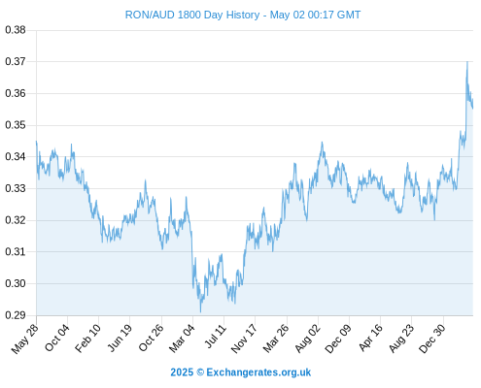Screen dimensions: 481x388
Task: Click the 0.37 peak at the chart's right
Action: (x=467, y=62)
